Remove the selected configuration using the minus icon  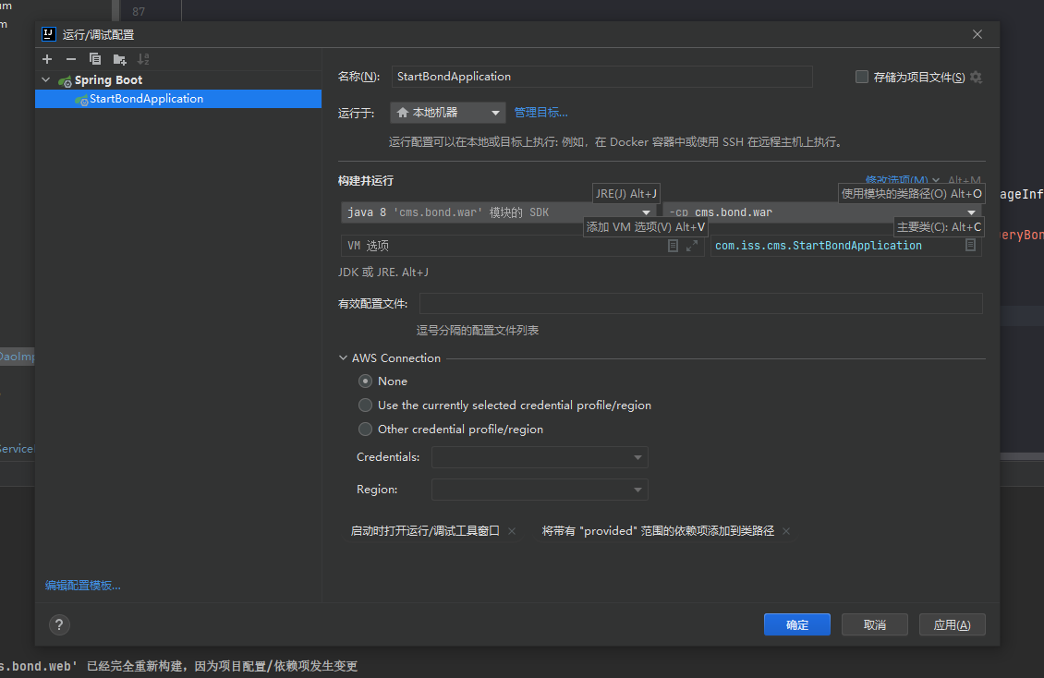(70, 58)
